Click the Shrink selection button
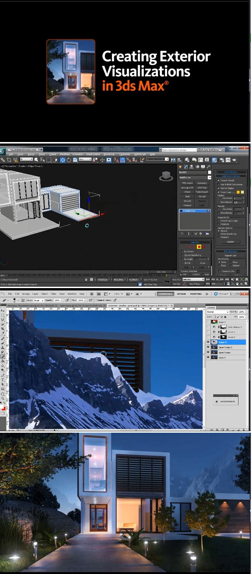Viewport: 252px width, 574px height. point(187,263)
